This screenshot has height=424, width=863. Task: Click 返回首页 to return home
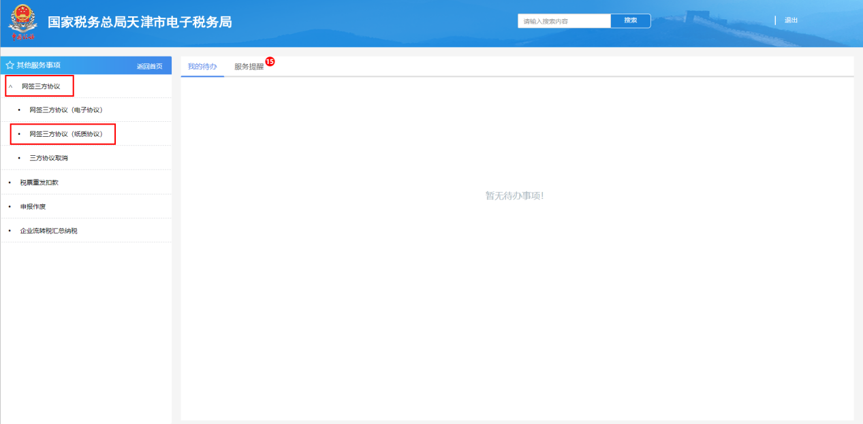click(149, 66)
